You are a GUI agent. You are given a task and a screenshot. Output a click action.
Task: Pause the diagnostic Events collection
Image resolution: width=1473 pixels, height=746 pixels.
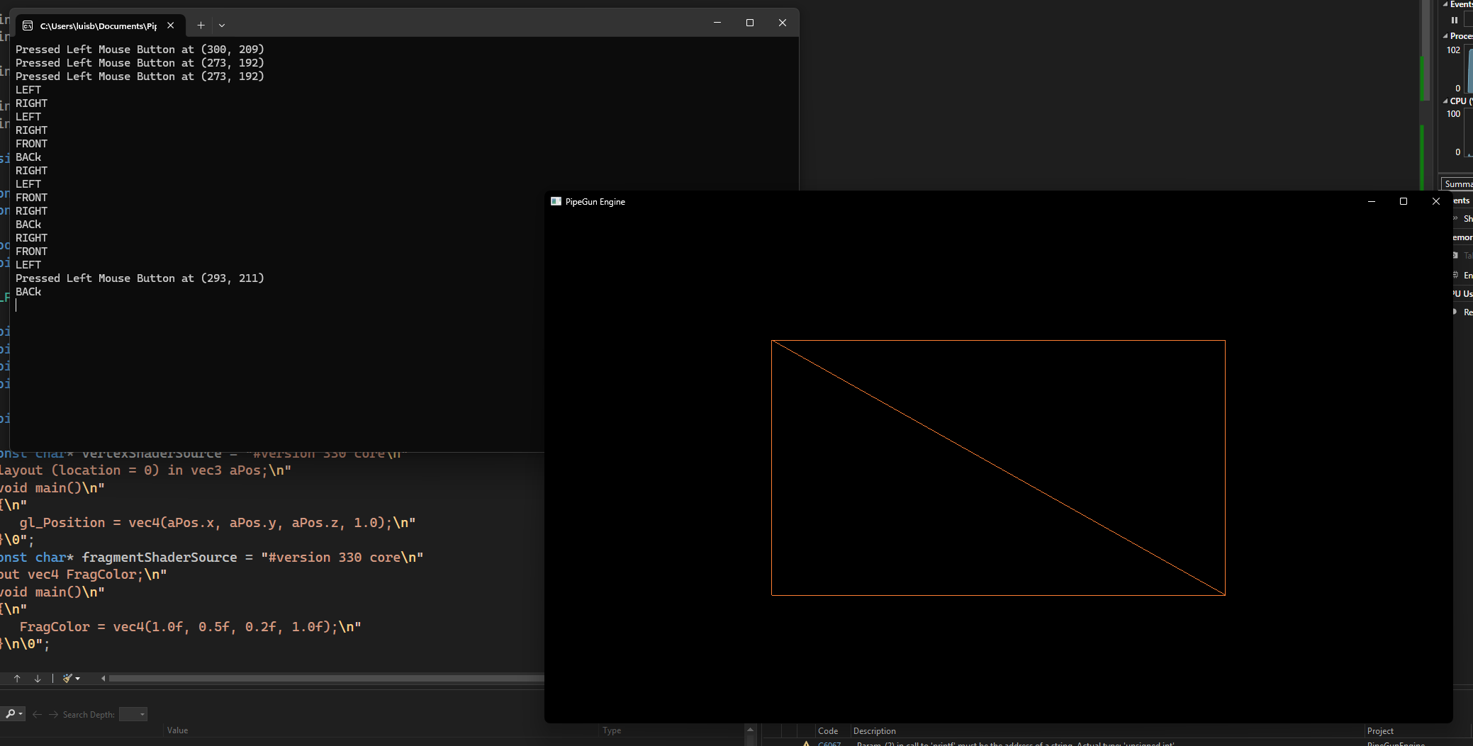(x=1454, y=20)
